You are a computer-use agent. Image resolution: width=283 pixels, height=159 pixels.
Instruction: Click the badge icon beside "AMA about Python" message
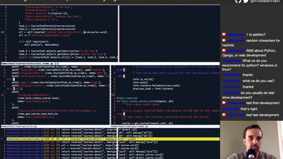pyautogui.click(x=224, y=50)
